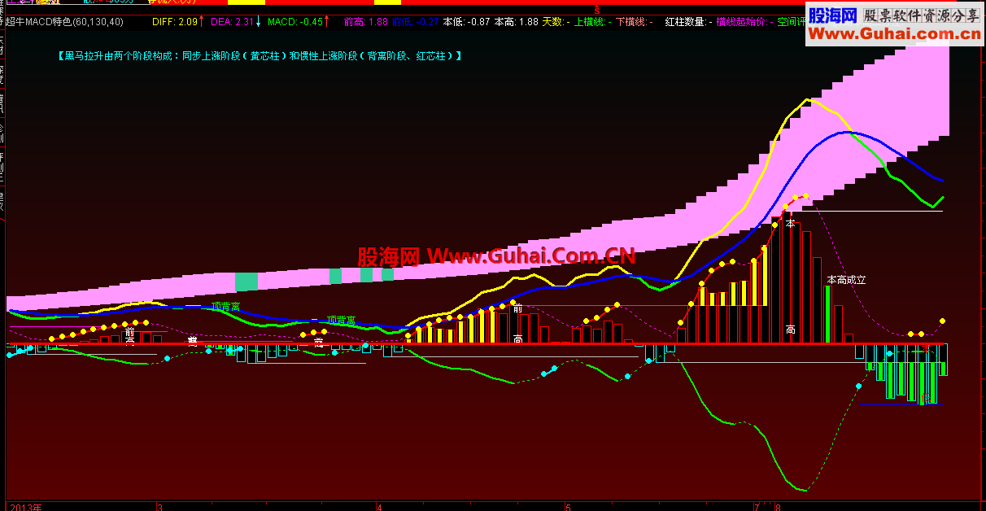986x511 pixels.
Task: Click the 超牛MACD特色(60,130,40) indicator title
Action: (64, 22)
